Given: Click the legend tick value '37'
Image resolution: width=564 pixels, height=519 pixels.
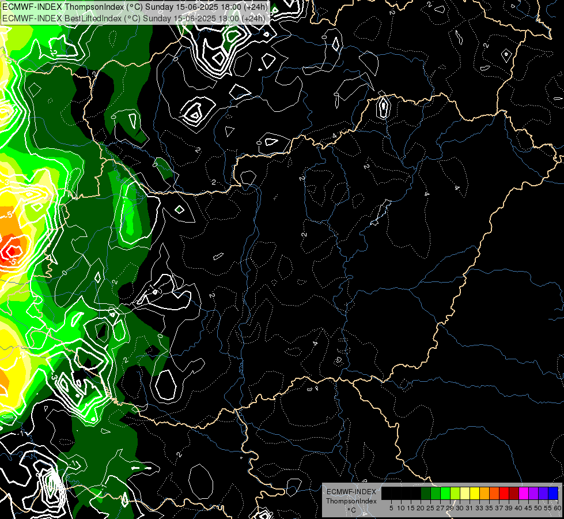Looking at the screenshot, I should click(x=499, y=508).
